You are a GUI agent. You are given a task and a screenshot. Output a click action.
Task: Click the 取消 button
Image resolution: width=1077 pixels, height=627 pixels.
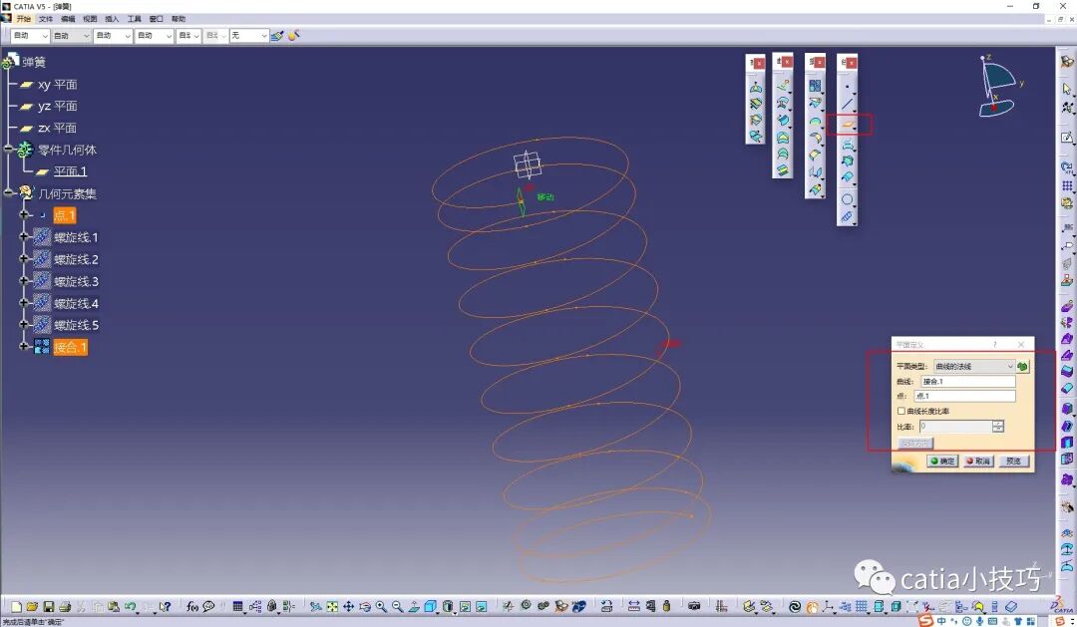point(978,461)
